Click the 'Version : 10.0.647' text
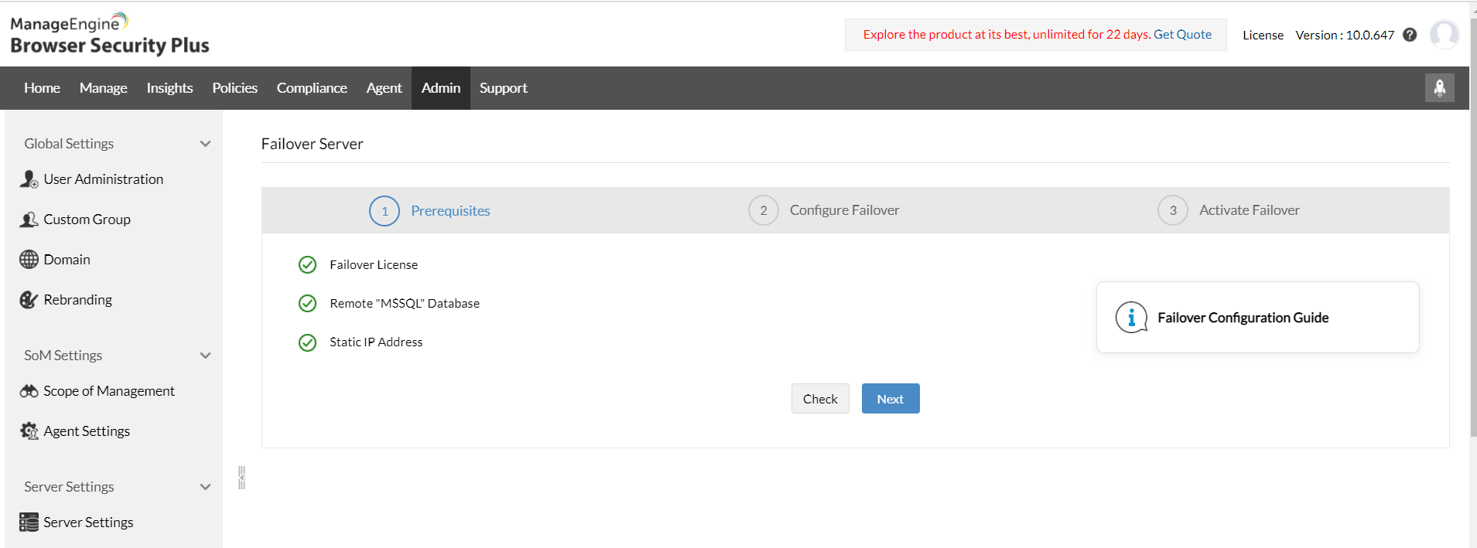The image size is (1477, 548). click(x=1345, y=35)
